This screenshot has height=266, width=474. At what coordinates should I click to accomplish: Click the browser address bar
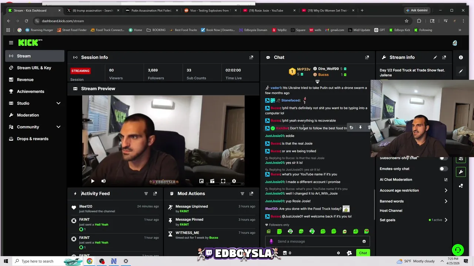[x=218, y=21]
